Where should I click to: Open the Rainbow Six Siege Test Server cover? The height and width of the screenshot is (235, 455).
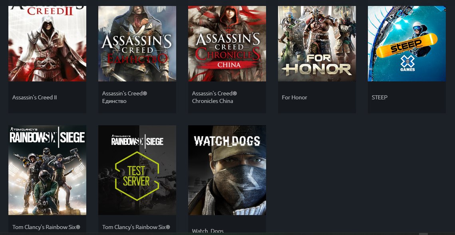pyautogui.click(x=137, y=170)
